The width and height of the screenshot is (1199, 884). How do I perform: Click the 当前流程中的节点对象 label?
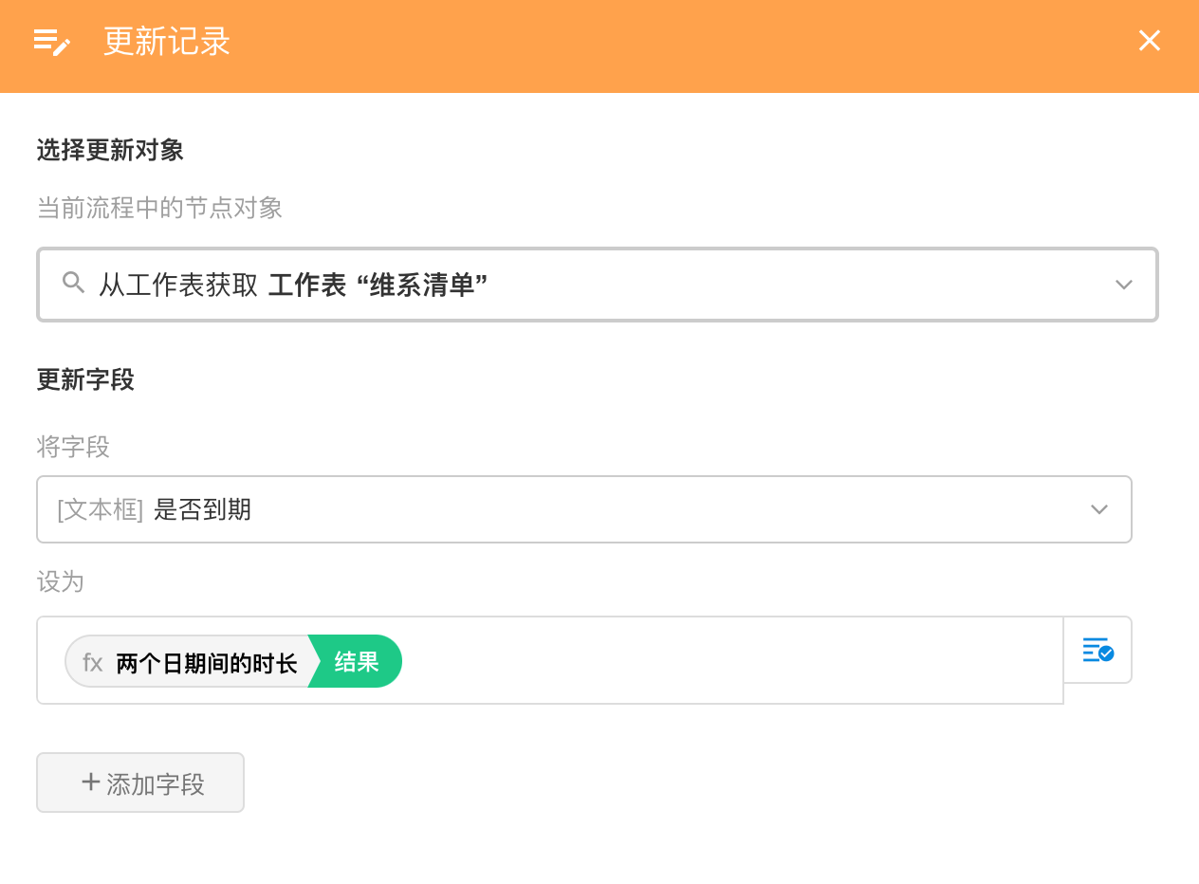(x=159, y=209)
